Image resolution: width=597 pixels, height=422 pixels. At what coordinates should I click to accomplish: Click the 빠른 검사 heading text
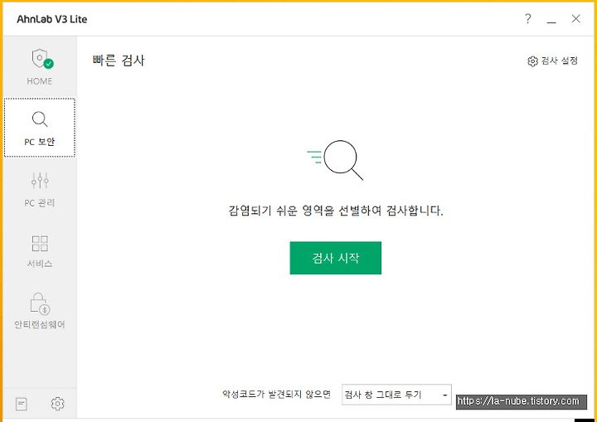click(119, 61)
